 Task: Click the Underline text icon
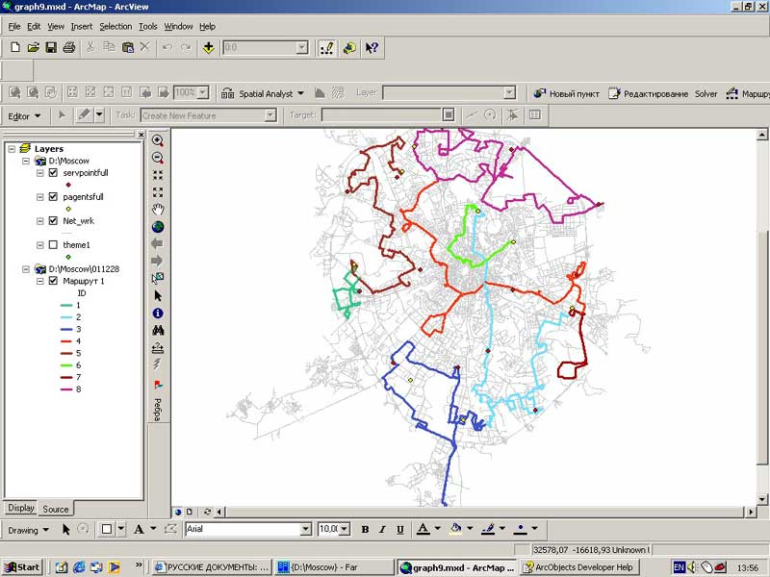400,530
